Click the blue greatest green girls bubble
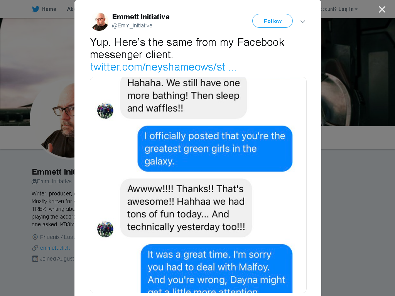This screenshot has height=296, width=395. click(215, 148)
